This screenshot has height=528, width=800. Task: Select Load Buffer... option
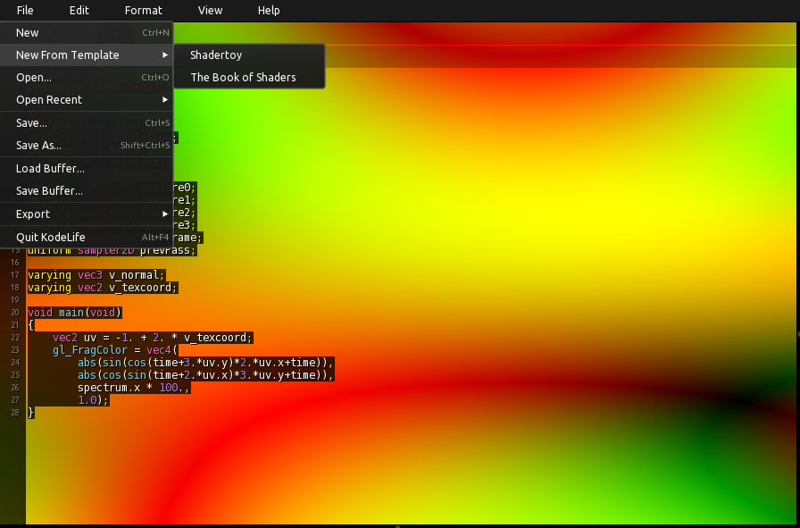click(87, 169)
